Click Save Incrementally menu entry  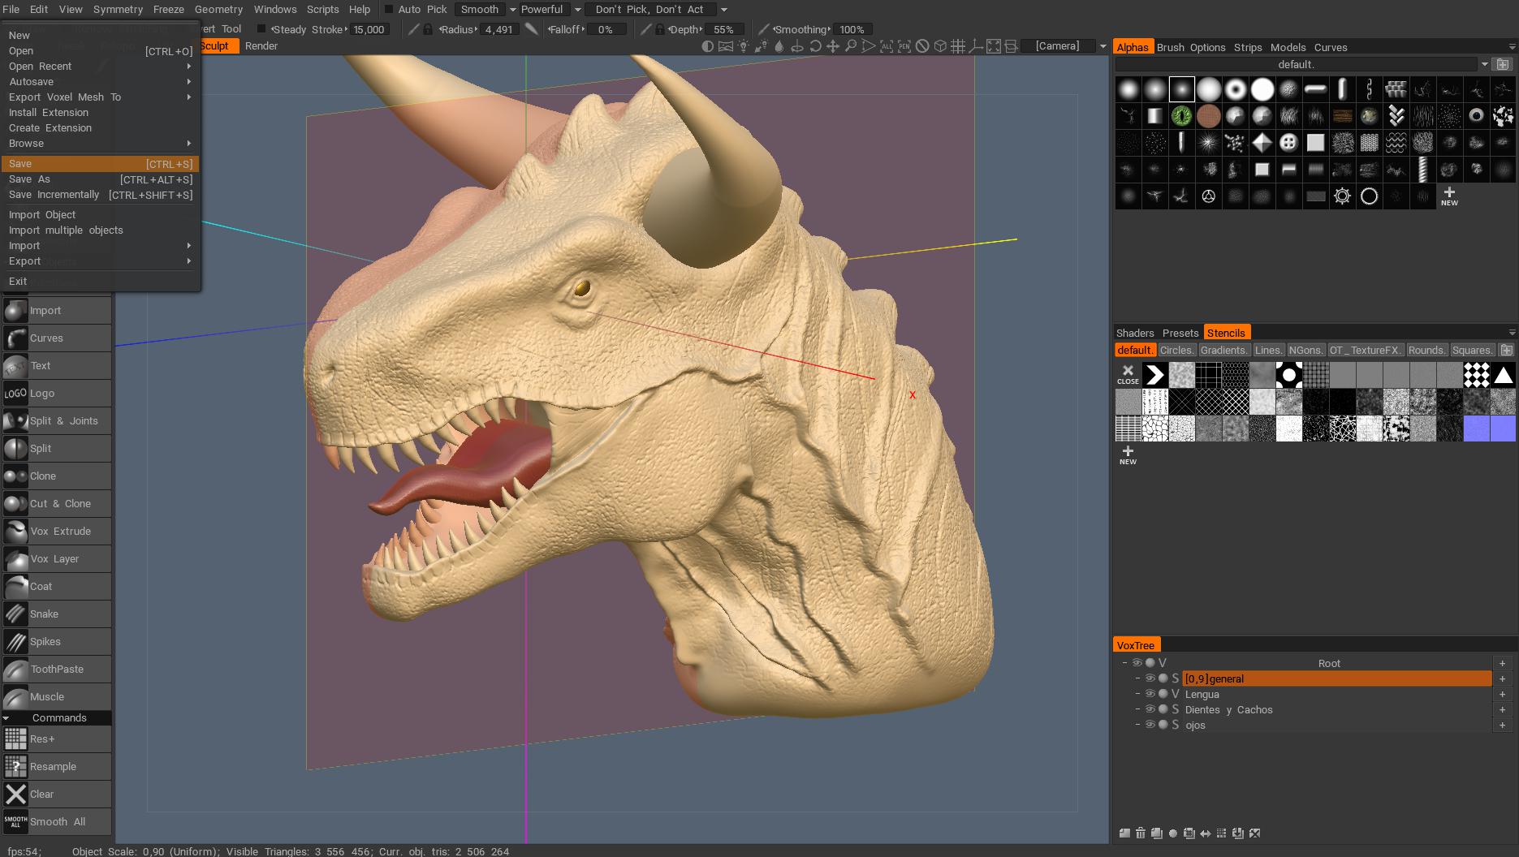100,195
